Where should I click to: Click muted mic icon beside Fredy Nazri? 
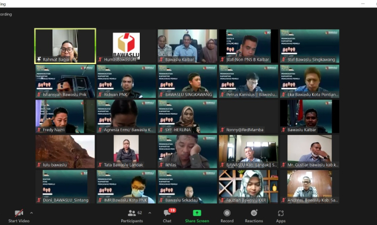click(39, 130)
